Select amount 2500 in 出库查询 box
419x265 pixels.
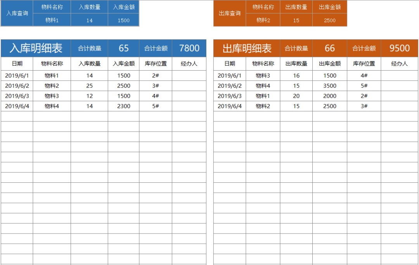click(329, 20)
